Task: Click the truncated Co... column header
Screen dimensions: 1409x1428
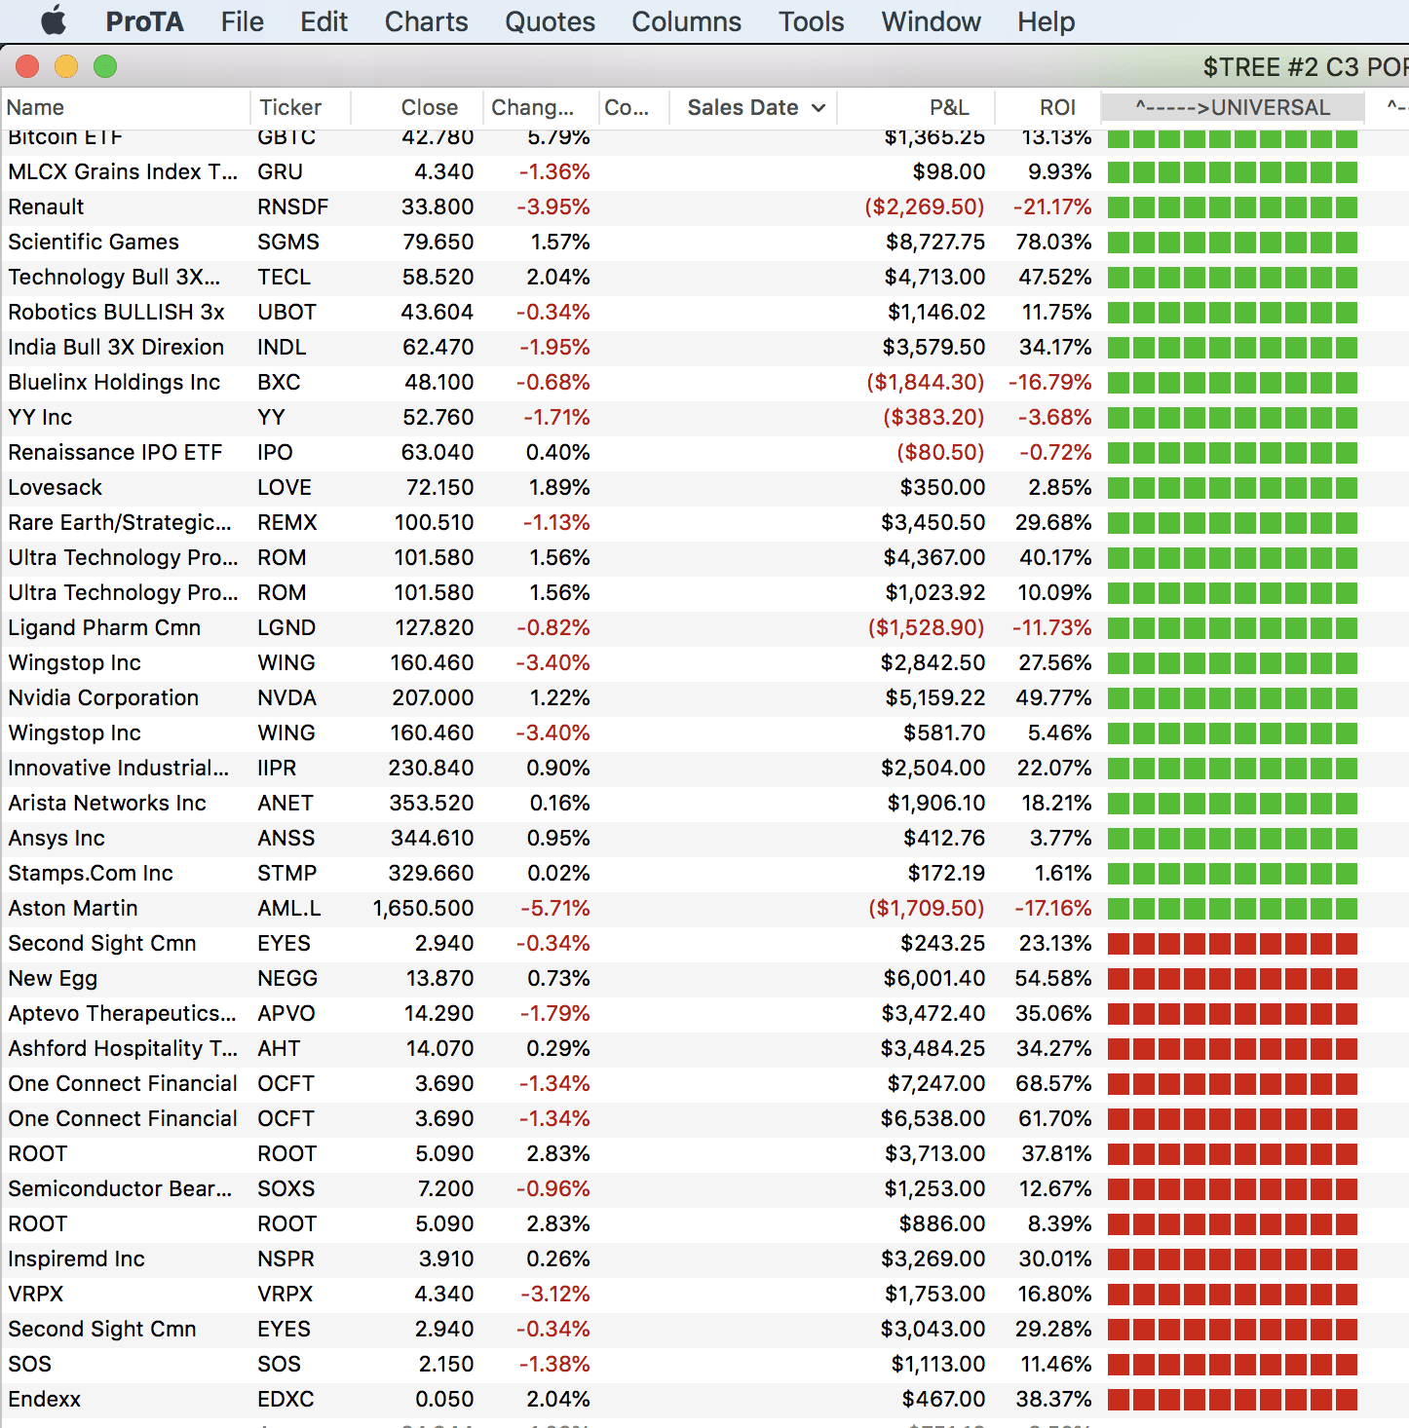Action: point(632,107)
